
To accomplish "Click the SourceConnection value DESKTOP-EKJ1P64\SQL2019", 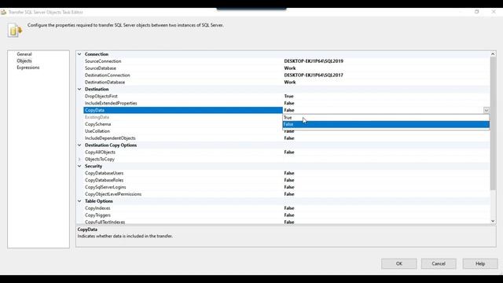I will 314,61.
